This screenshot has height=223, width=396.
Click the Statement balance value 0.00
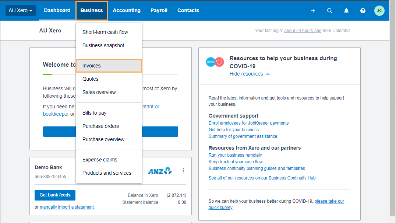(182, 202)
